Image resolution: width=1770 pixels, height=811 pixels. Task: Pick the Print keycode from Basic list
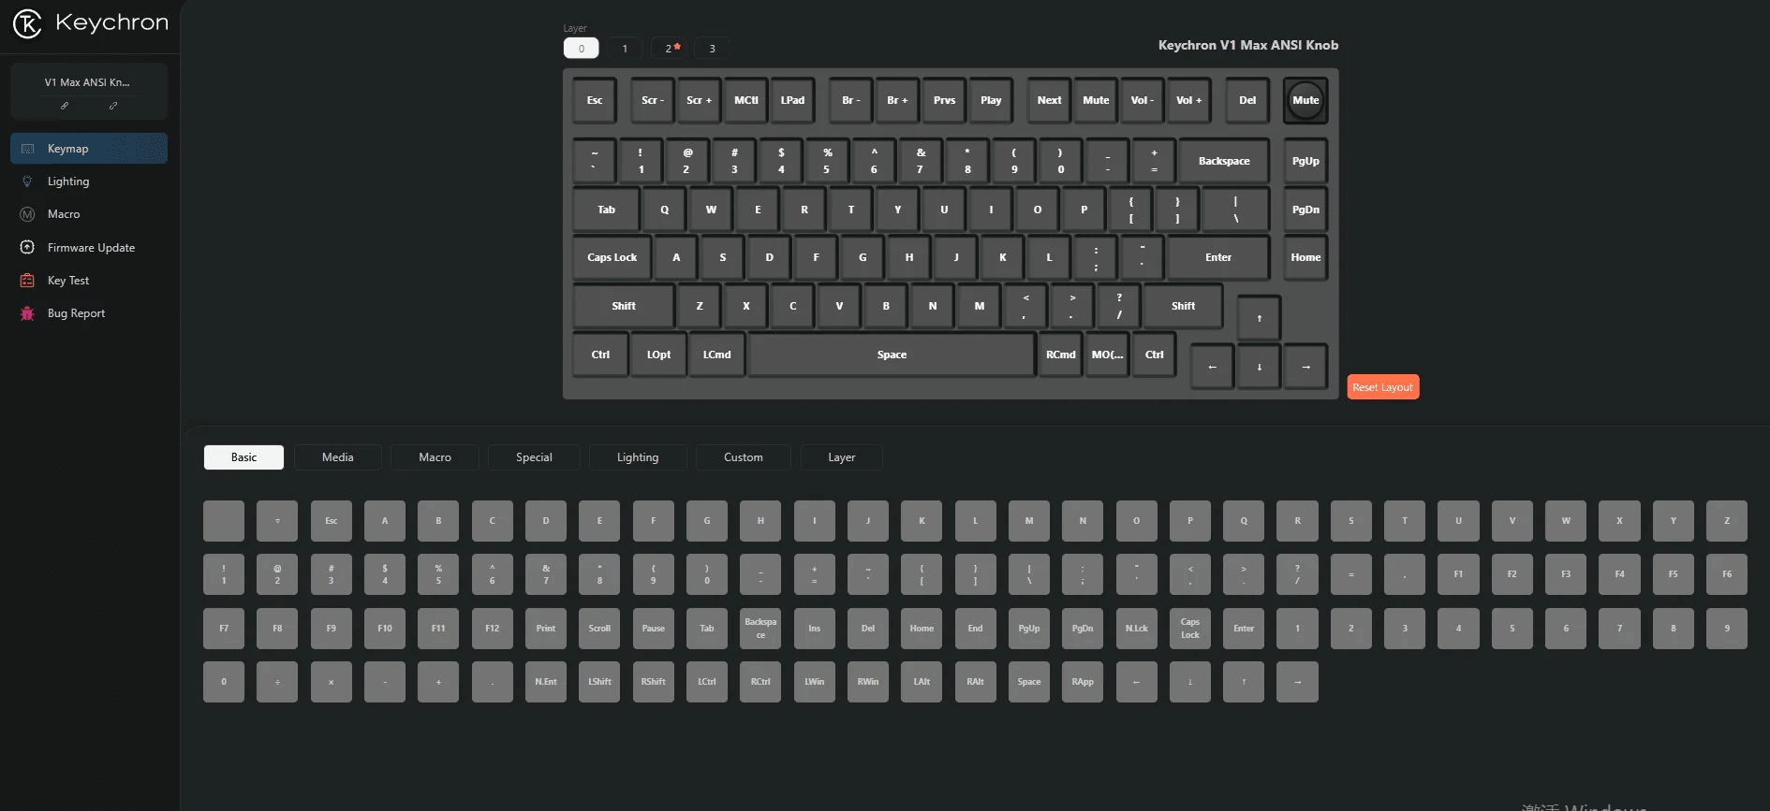pyautogui.click(x=546, y=629)
